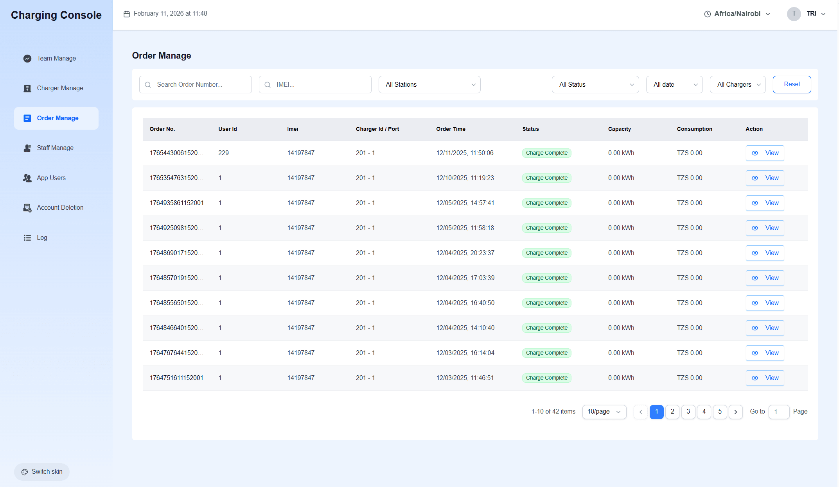The width and height of the screenshot is (839, 487).
Task: Click the palette icon in Switch skin
Action: coord(25,472)
